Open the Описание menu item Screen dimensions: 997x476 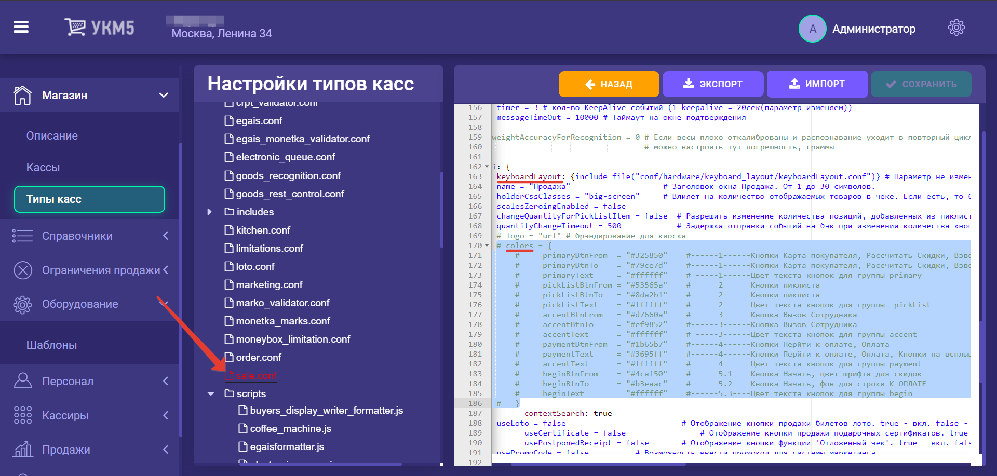pos(52,135)
